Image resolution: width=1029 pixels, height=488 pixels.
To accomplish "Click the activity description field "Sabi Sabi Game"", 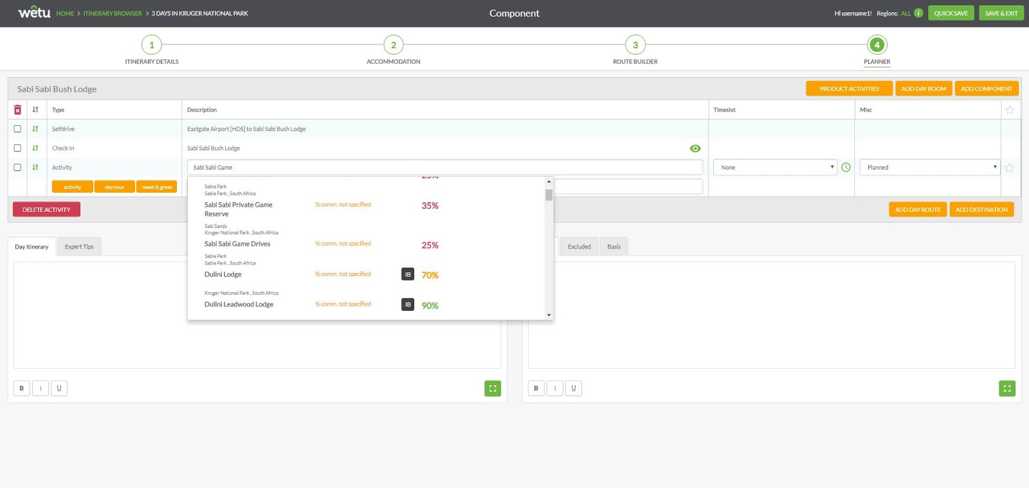I will point(445,168).
